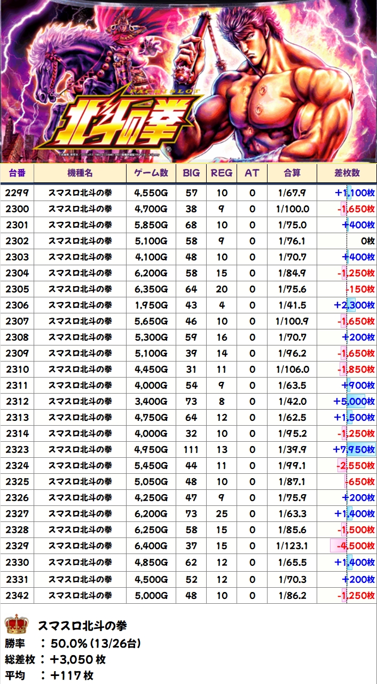The image size is (377, 684).
Task: Select the 差枚数 column header
Action: click(347, 173)
